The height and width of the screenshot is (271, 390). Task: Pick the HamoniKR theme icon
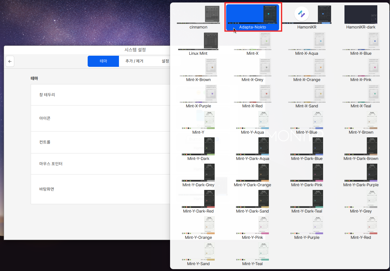[301, 14]
